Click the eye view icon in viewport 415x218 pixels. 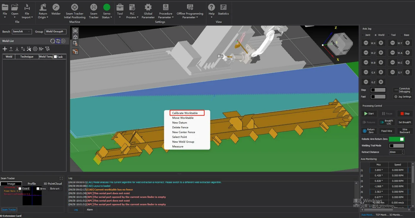[x=75, y=31]
